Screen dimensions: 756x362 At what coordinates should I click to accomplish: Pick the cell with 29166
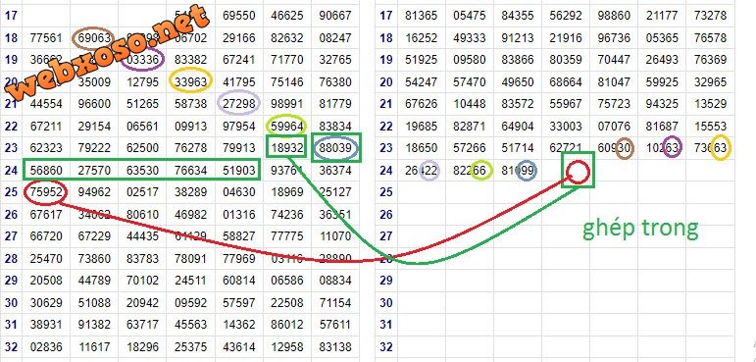click(x=239, y=37)
